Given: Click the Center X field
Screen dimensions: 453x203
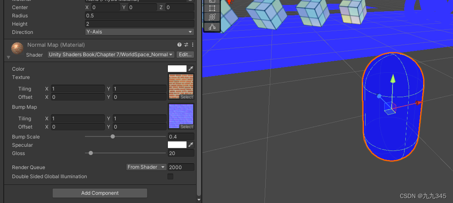Looking at the screenshot, I should (x=105, y=7).
